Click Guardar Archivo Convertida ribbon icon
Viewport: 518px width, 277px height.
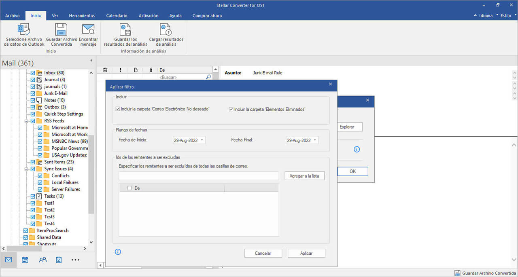pos(61,30)
